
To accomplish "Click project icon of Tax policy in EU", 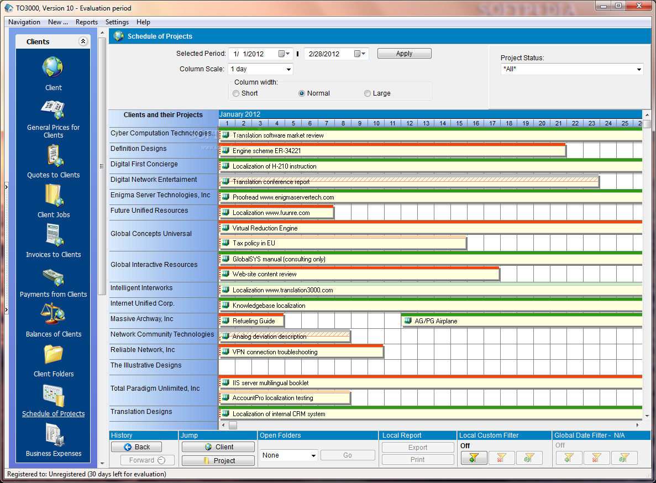I will pyautogui.click(x=225, y=243).
